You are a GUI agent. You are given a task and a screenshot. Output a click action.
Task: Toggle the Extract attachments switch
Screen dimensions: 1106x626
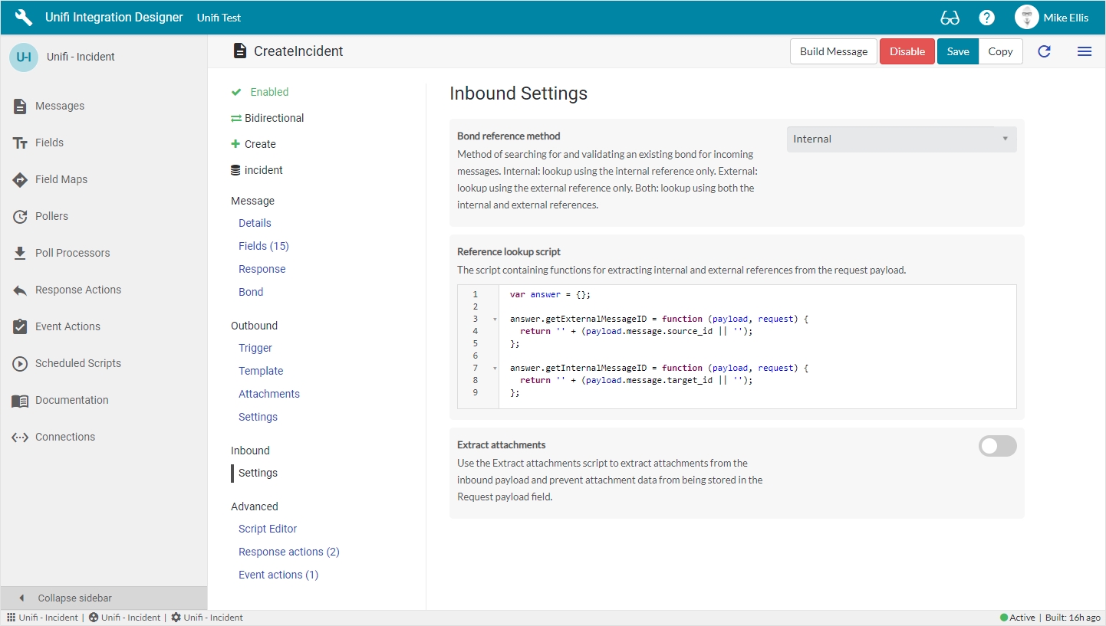pos(997,446)
